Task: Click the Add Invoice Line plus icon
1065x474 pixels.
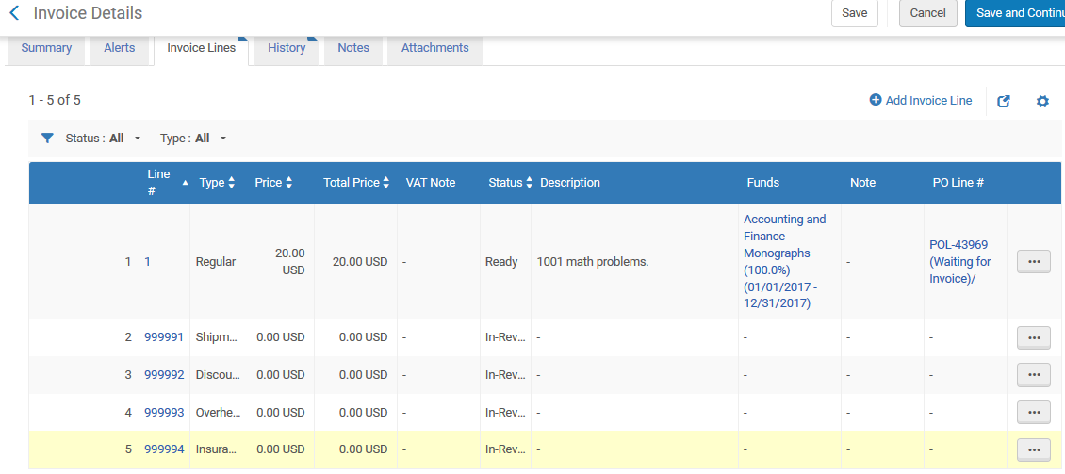Action: [876, 100]
